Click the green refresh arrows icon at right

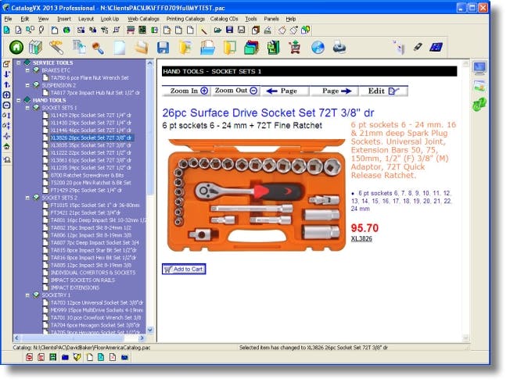point(479,105)
